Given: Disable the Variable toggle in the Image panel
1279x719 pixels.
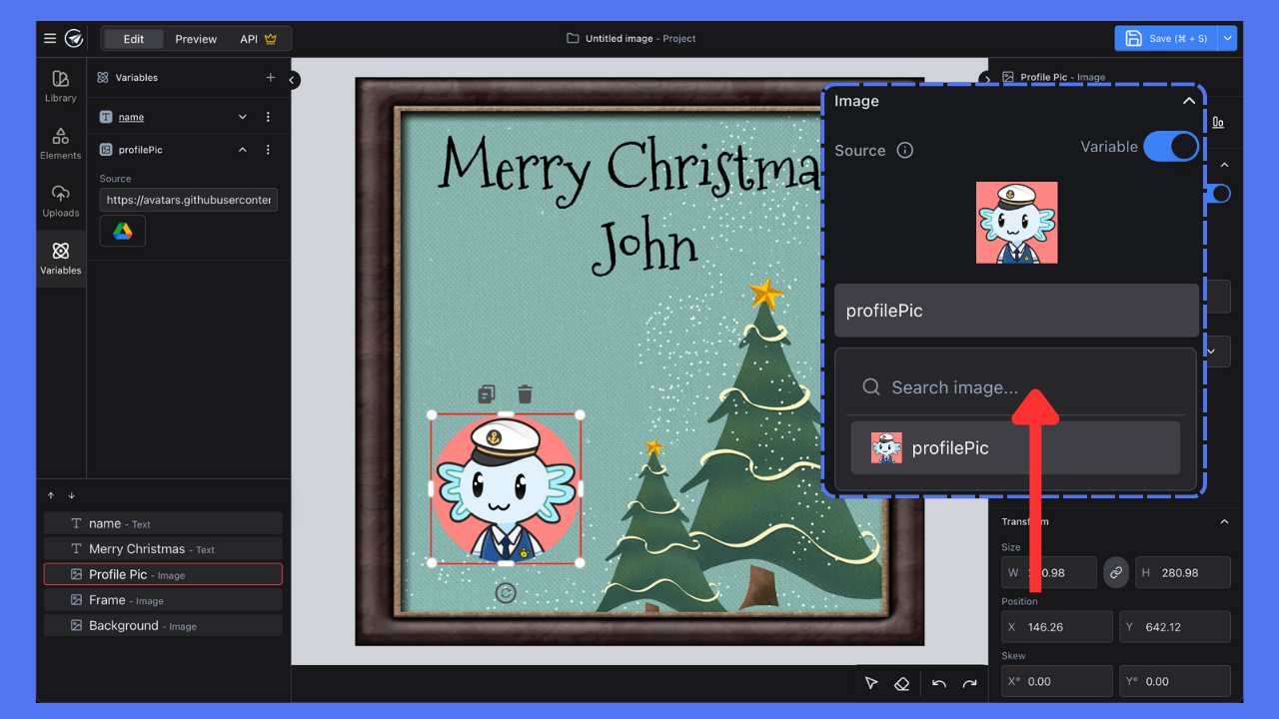Looking at the screenshot, I should [1170, 146].
